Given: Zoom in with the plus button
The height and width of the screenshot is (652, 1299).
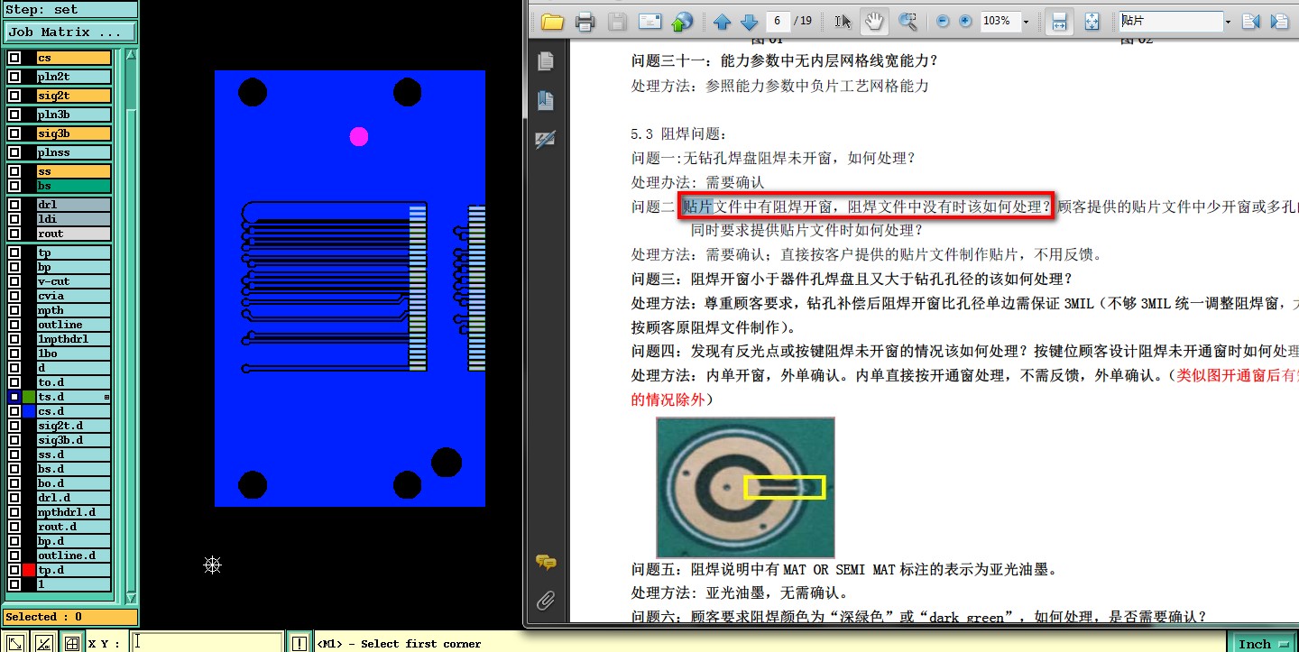Looking at the screenshot, I should click(x=965, y=21).
